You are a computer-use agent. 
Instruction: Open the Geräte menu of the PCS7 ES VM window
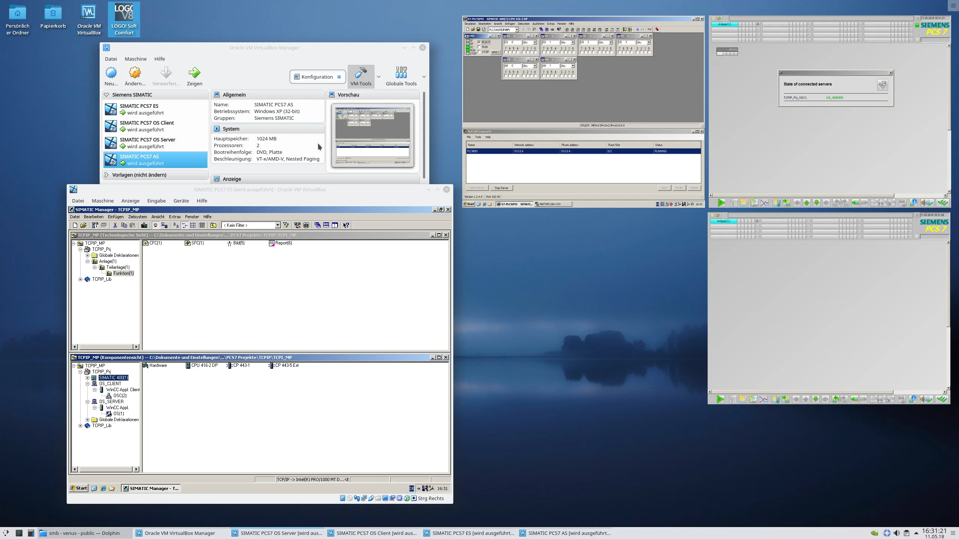point(181,201)
